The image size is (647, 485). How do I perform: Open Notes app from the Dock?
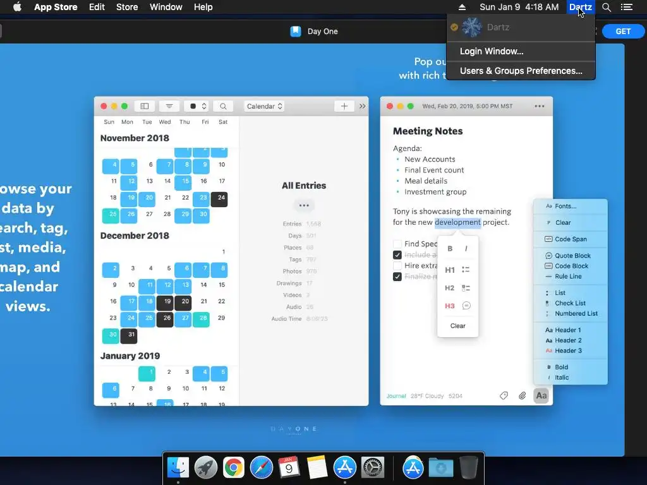tap(317, 468)
